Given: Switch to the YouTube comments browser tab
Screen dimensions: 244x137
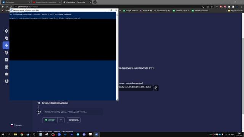Looking at the screenshot, I should [47, 2].
